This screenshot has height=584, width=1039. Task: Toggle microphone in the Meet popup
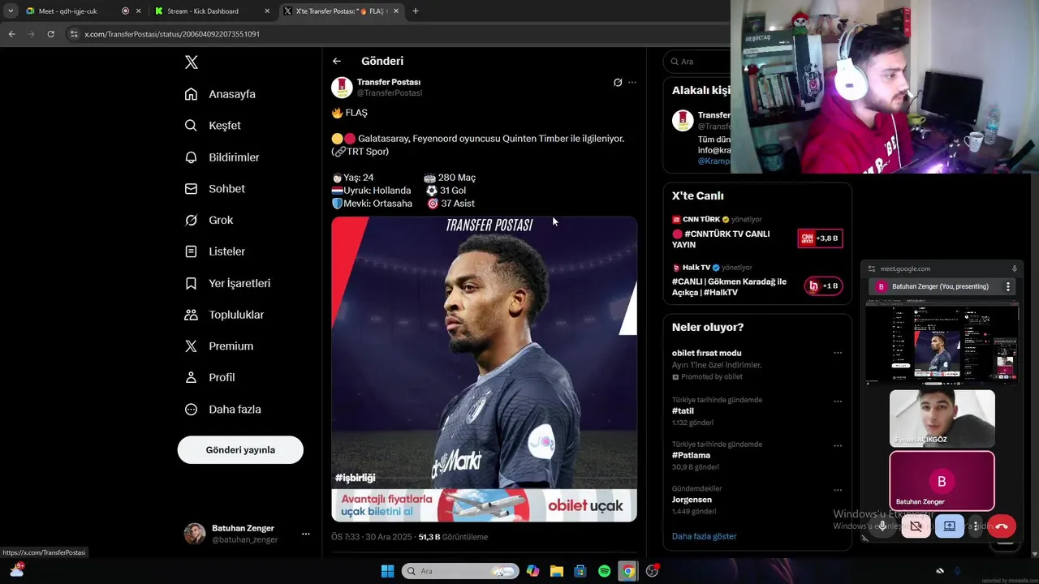point(883,526)
